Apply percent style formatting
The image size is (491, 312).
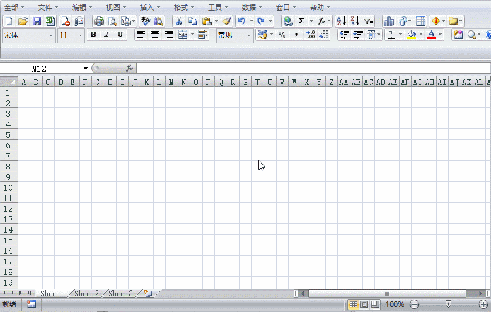(x=282, y=35)
